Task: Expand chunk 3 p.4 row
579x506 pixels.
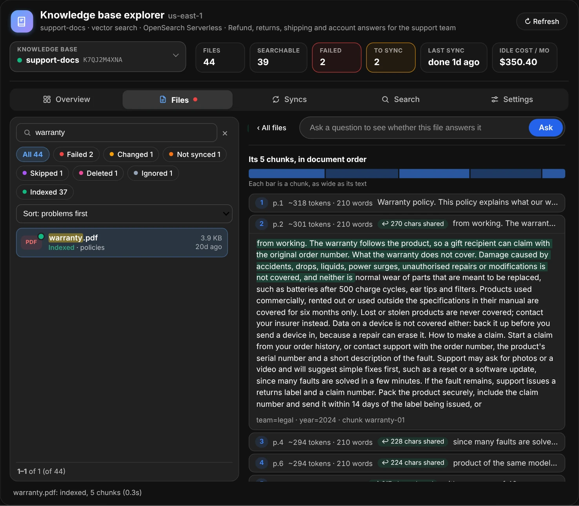Action: click(x=407, y=442)
